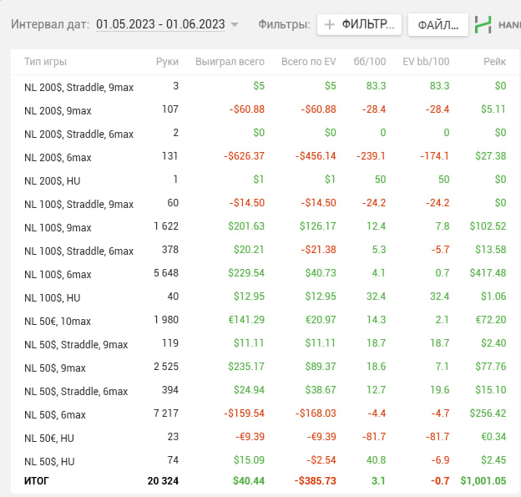Image resolution: width=521 pixels, height=497 pixels.
Task: Click the бб/100 column header
Action: [x=368, y=62]
